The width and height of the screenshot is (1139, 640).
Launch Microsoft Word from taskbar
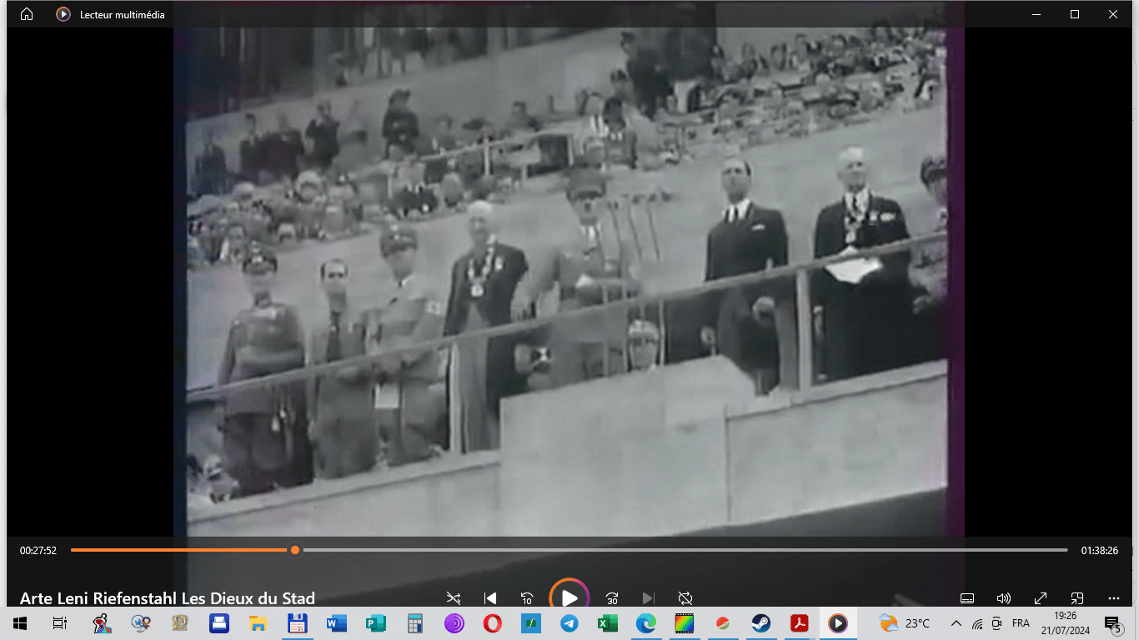point(337,622)
